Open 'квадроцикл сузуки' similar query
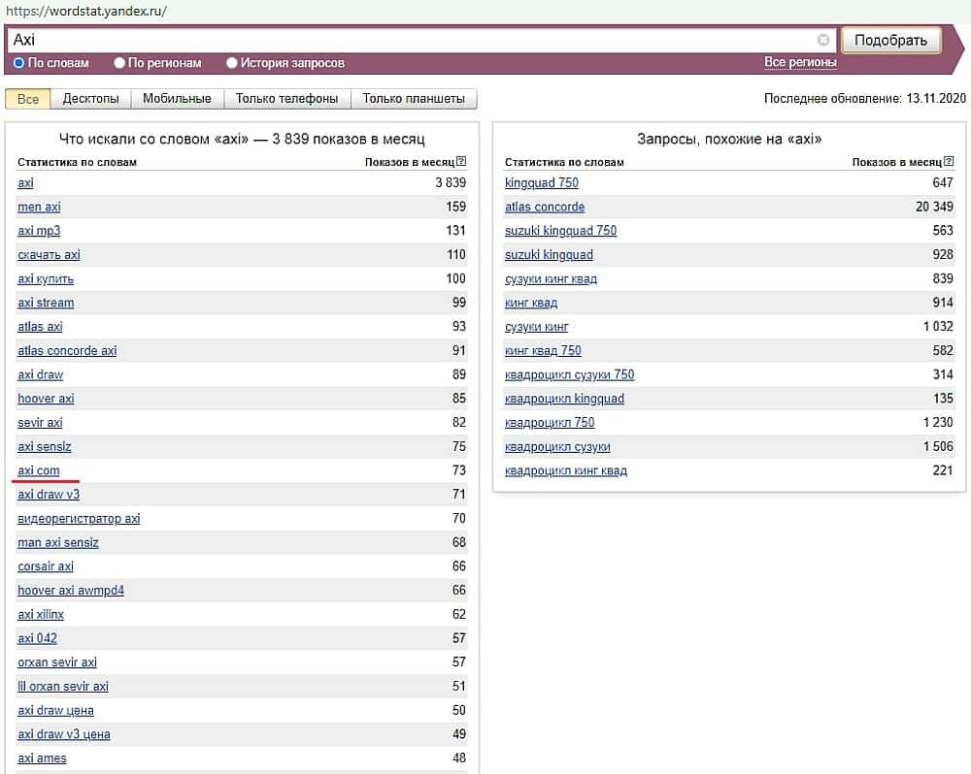 click(x=557, y=447)
